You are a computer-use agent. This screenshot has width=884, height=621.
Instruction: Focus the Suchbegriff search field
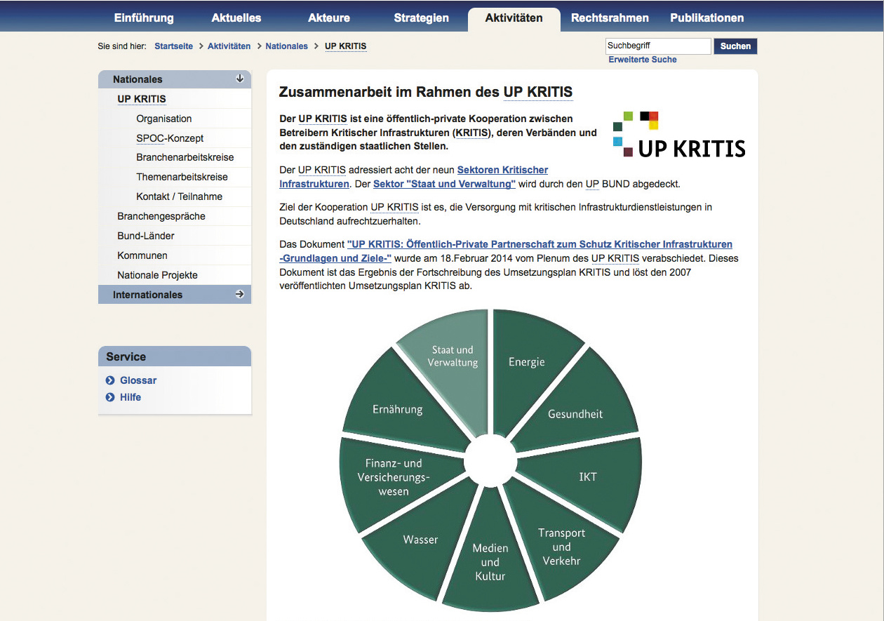[658, 46]
